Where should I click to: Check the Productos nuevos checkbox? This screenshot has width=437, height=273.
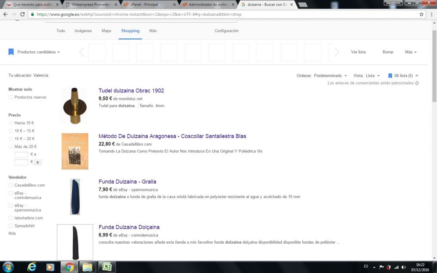[11, 97]
